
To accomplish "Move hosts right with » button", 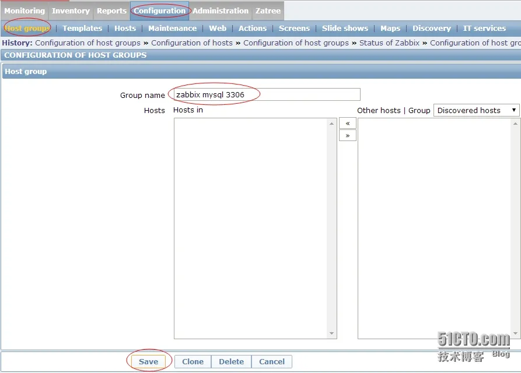I will coord(348,135).
